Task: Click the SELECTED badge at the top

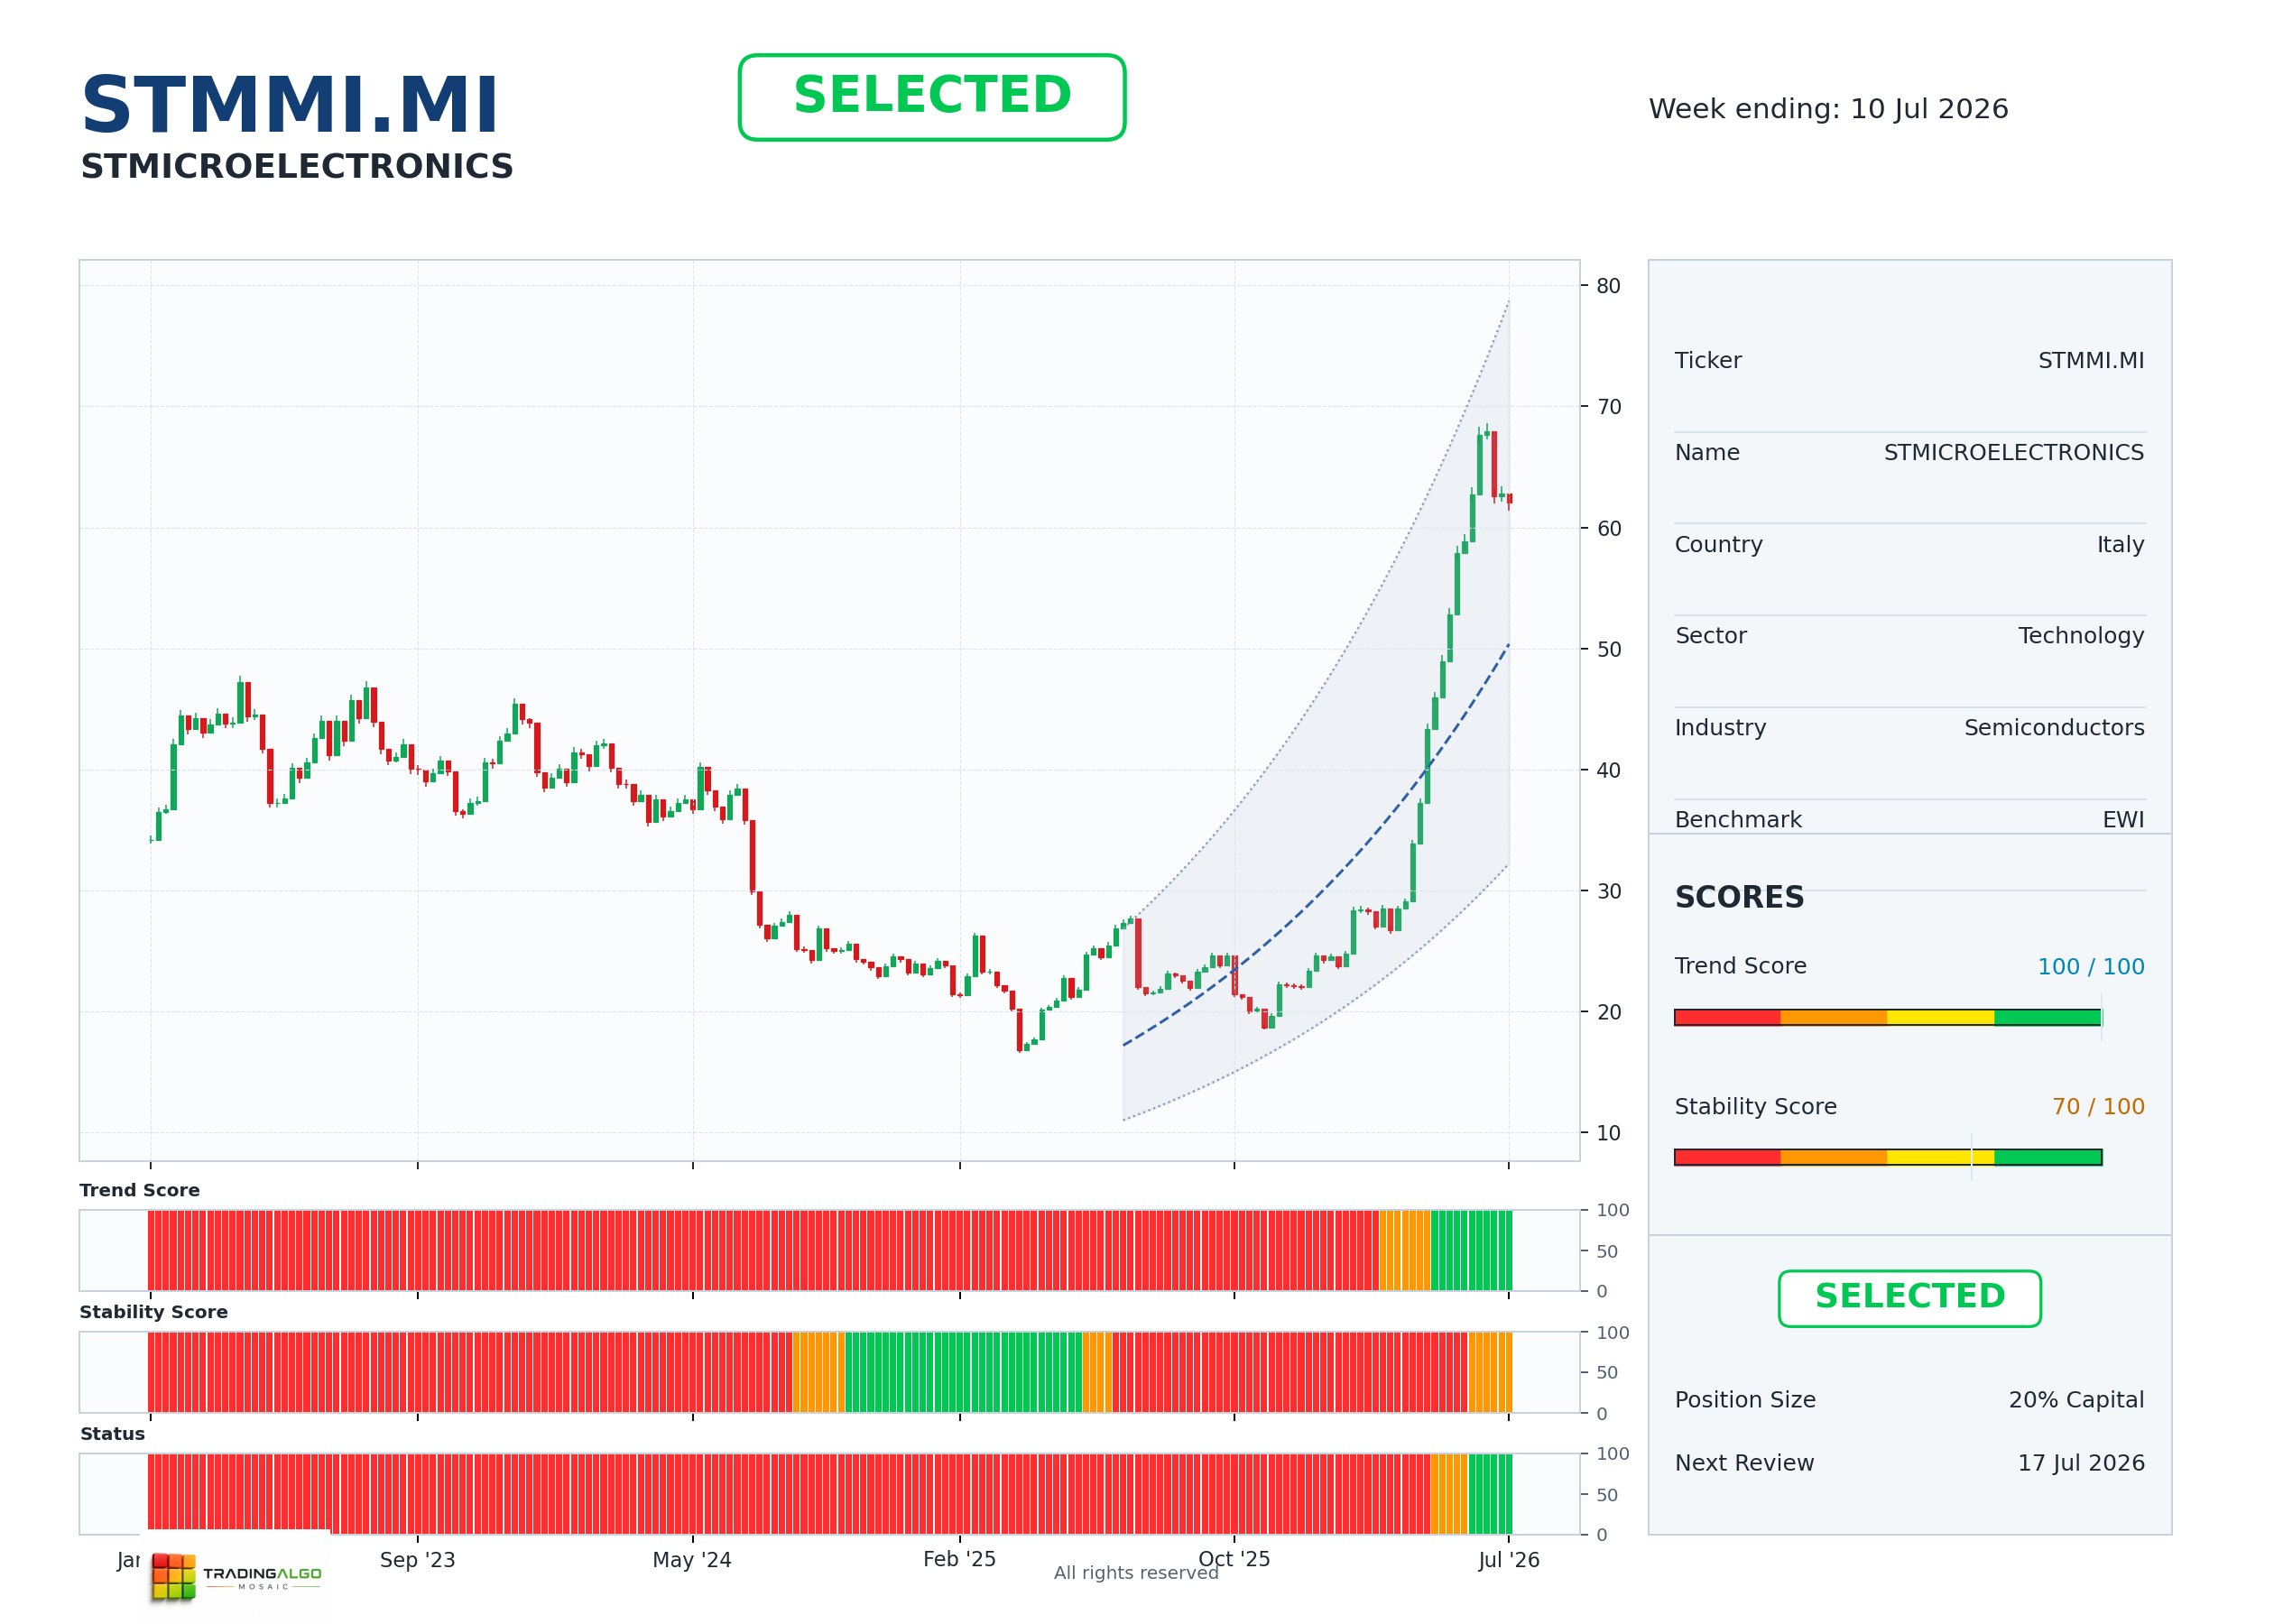Action: click(931, 97)
